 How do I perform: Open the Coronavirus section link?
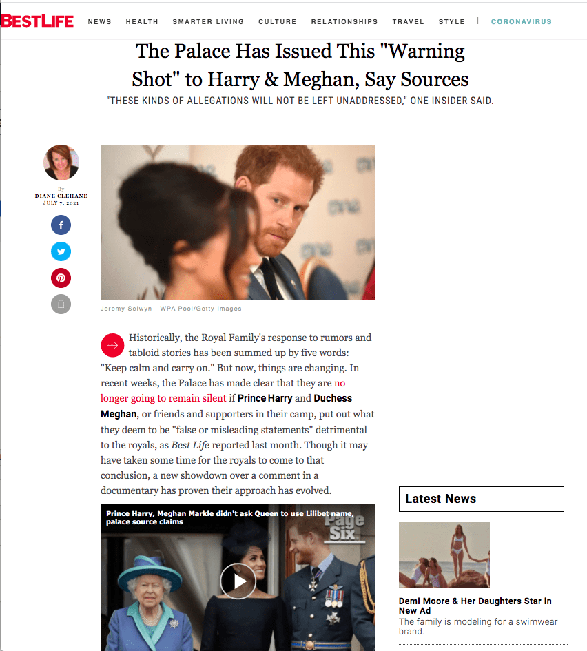tap(522, 21)
